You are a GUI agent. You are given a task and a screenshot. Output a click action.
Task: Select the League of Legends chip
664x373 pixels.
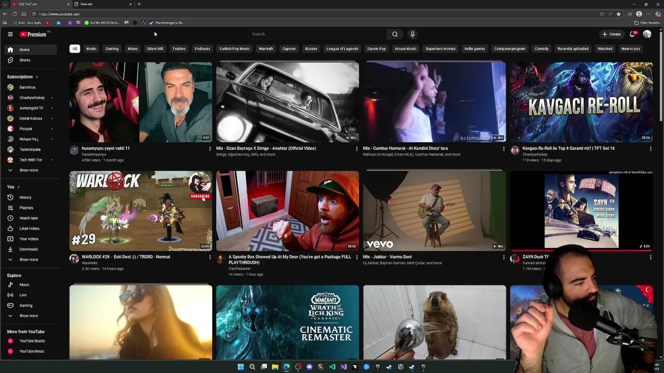click(x=342, y=49)
